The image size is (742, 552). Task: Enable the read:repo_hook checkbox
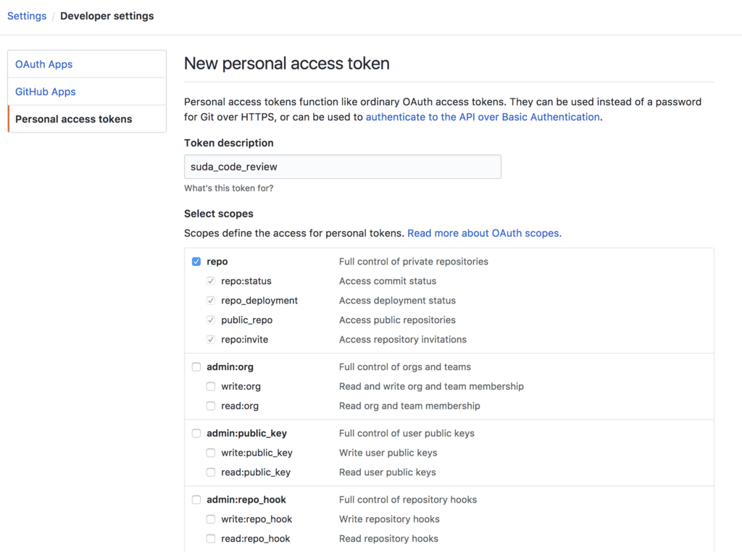[211, 539]
